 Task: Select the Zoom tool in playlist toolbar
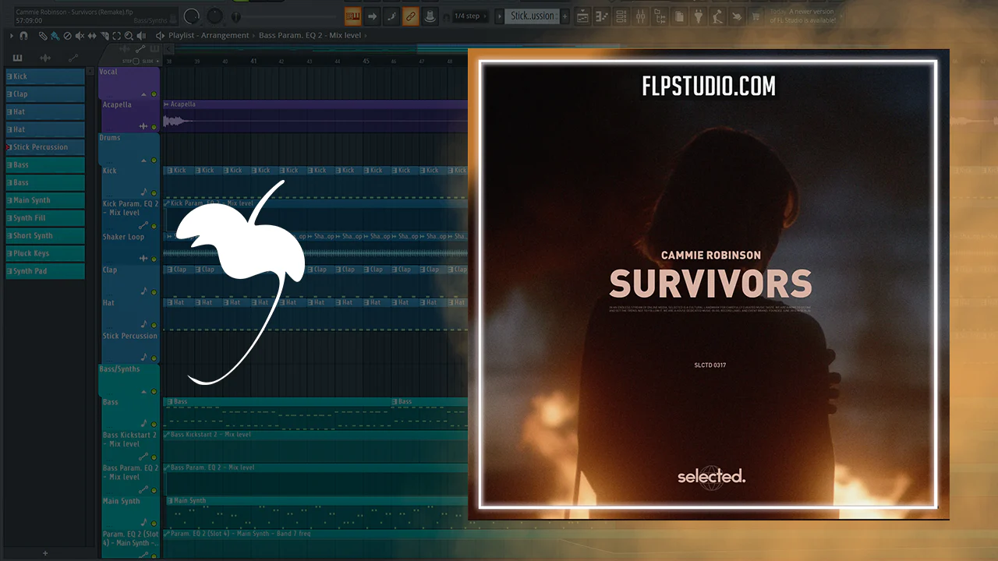[129, 35]
